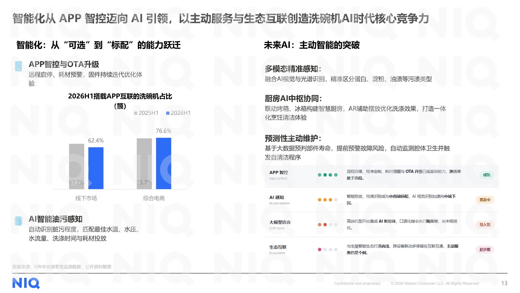Click the gray 67.7% bar for 线下市场

(x=76, y=166)
